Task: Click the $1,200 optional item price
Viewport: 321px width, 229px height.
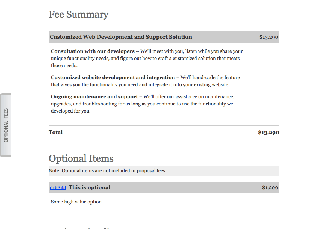Action: click(270, 188)
